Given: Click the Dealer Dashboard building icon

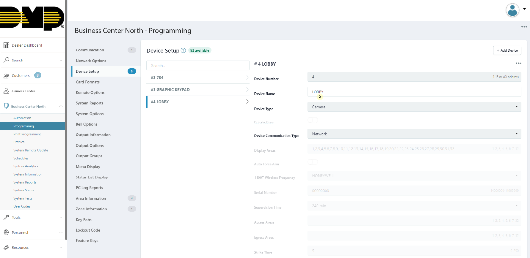Looking at the screenshot, I should 6,45.
